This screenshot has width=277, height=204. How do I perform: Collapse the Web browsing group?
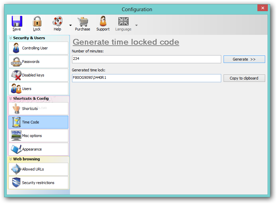click(11, 159)
